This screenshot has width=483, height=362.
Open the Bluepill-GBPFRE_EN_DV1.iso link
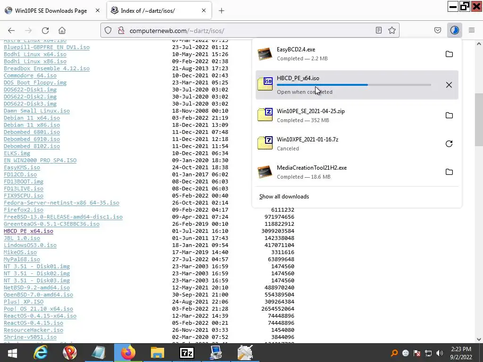pos(47,47)
